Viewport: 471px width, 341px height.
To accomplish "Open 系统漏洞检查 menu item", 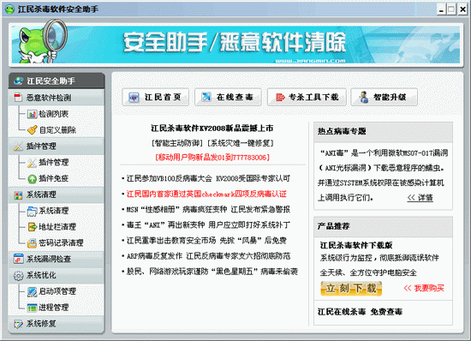I will point(57,259).
